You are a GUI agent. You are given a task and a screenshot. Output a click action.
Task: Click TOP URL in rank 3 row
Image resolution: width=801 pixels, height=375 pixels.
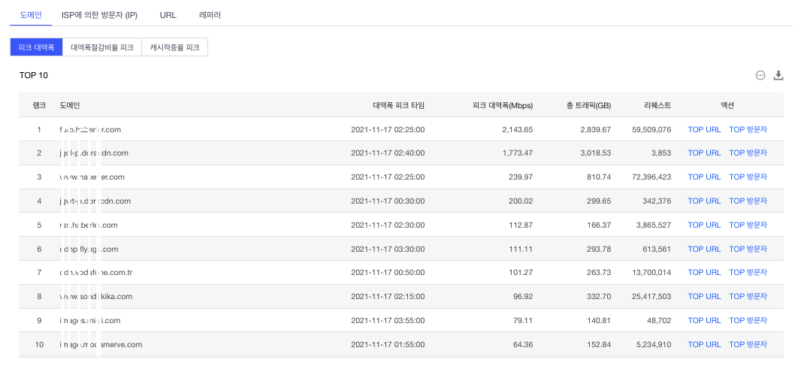click(704, 177)
